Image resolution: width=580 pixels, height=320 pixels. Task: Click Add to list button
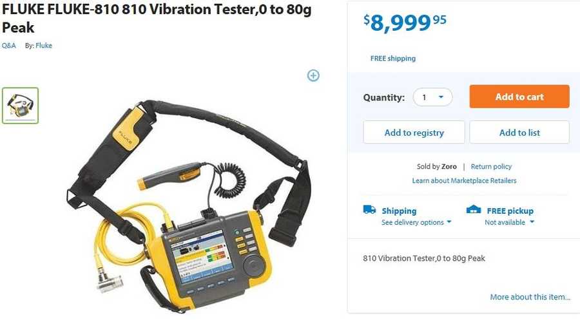tap(519, 132)
